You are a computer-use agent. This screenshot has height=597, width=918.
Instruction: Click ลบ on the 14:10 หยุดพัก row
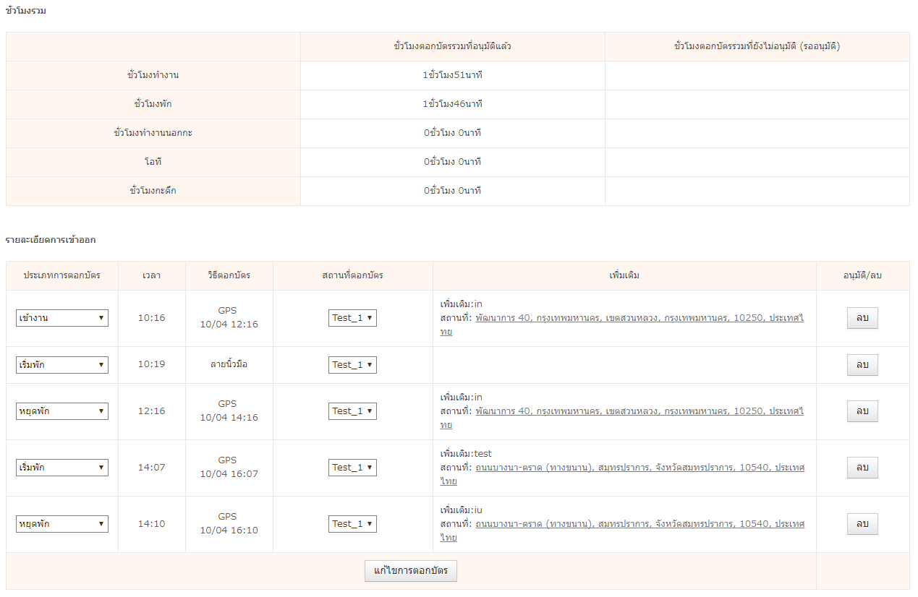(x=862, y=524)
